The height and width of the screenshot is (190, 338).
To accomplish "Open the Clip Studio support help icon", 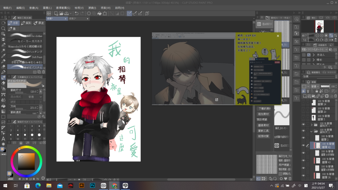I will (147, 13).
